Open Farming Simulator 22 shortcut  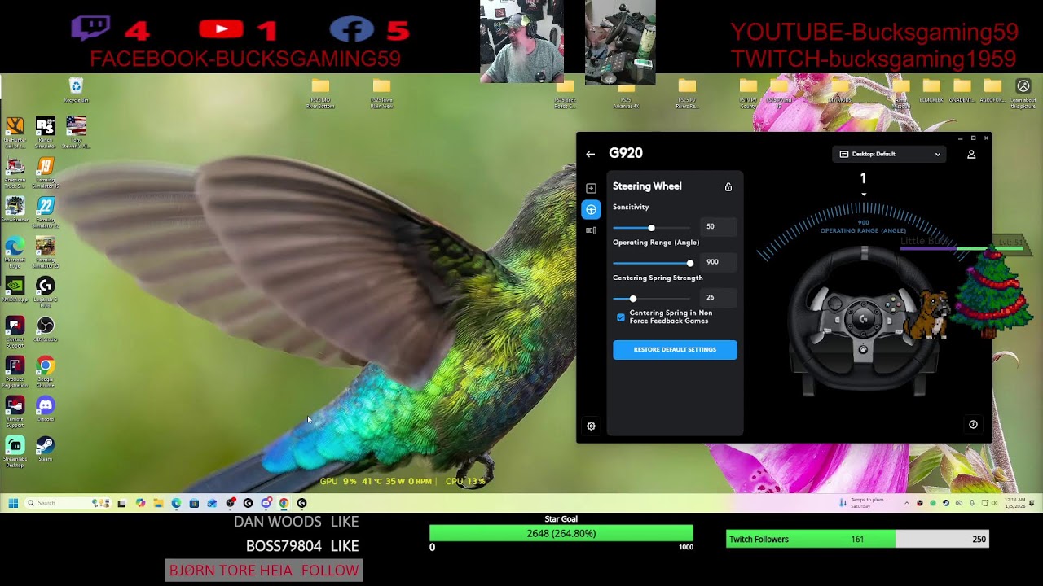pos(46,211)
